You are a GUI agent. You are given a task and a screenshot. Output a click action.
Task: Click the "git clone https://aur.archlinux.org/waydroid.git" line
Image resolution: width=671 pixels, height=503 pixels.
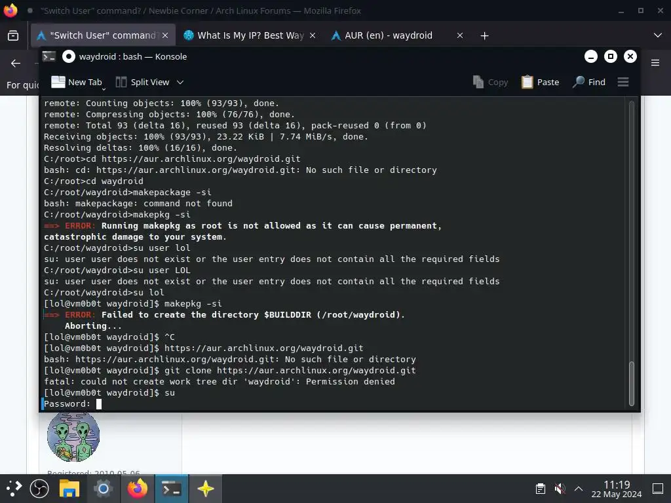(x=230, y=371)
